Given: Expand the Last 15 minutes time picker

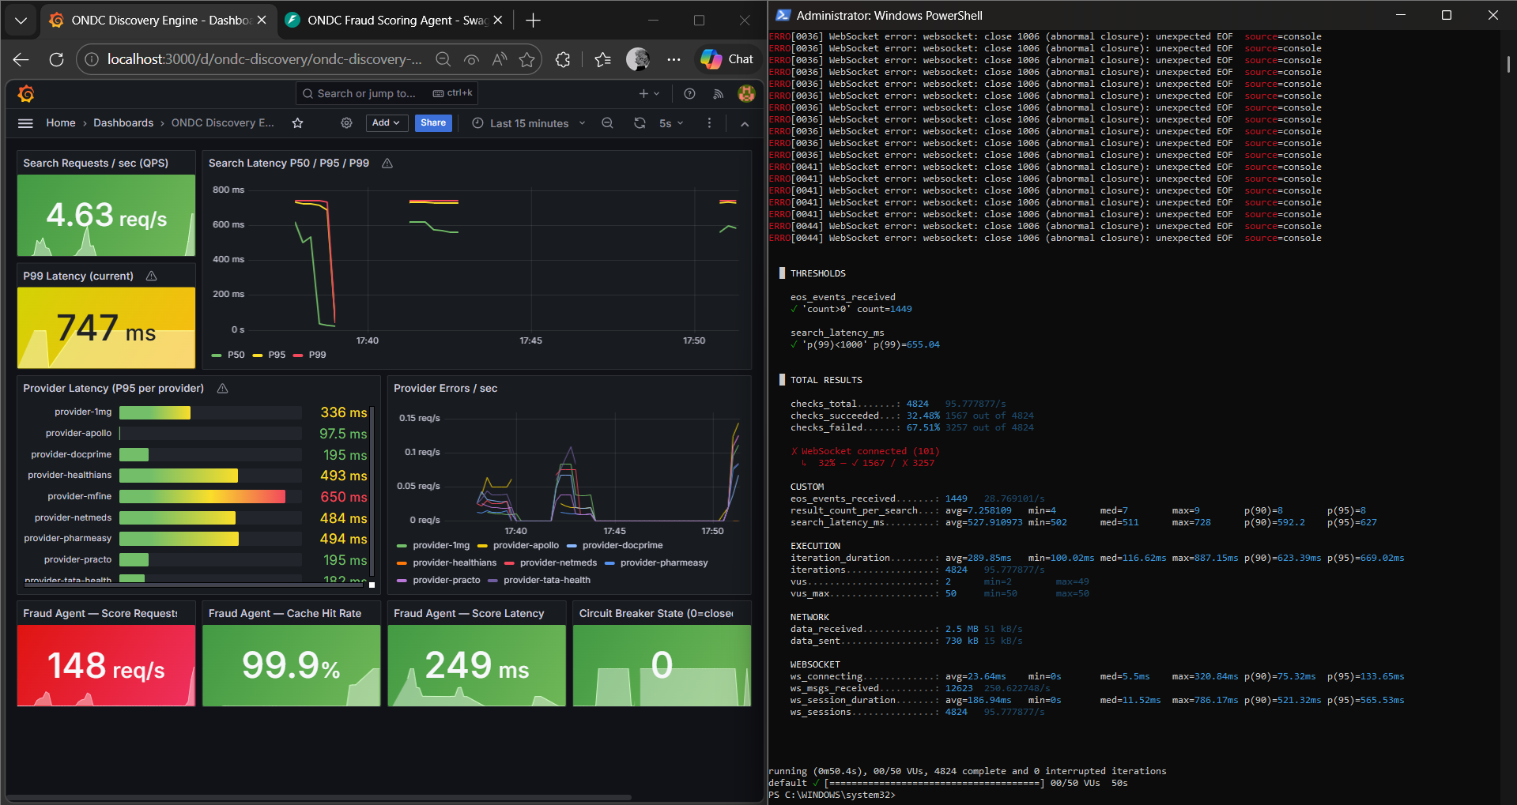Looking at the screenshot, I should (529, 123).
